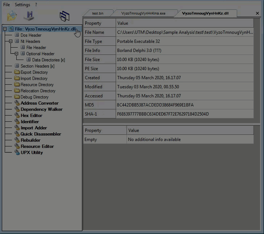
Task: Click the Address Converter gear icon
Action: (17, 103)
